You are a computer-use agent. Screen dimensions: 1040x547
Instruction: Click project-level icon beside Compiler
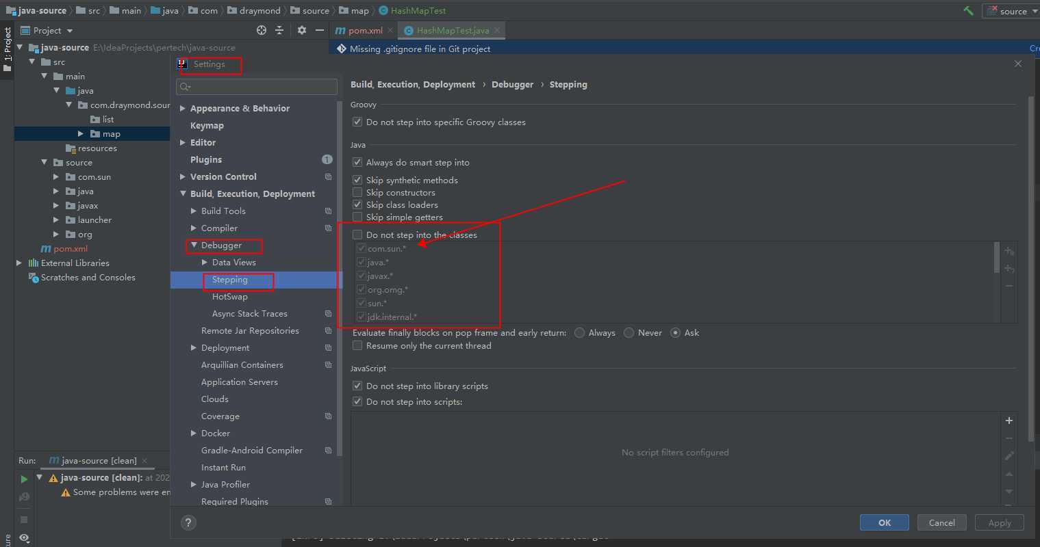click(328, 228)
